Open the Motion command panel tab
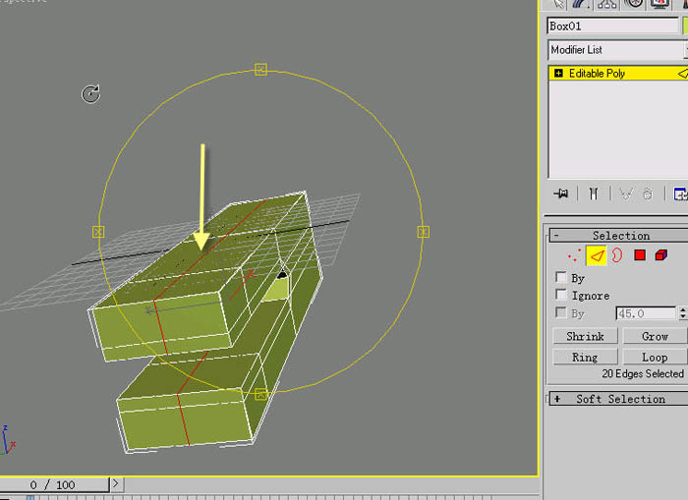 click(x=633, y=4)
